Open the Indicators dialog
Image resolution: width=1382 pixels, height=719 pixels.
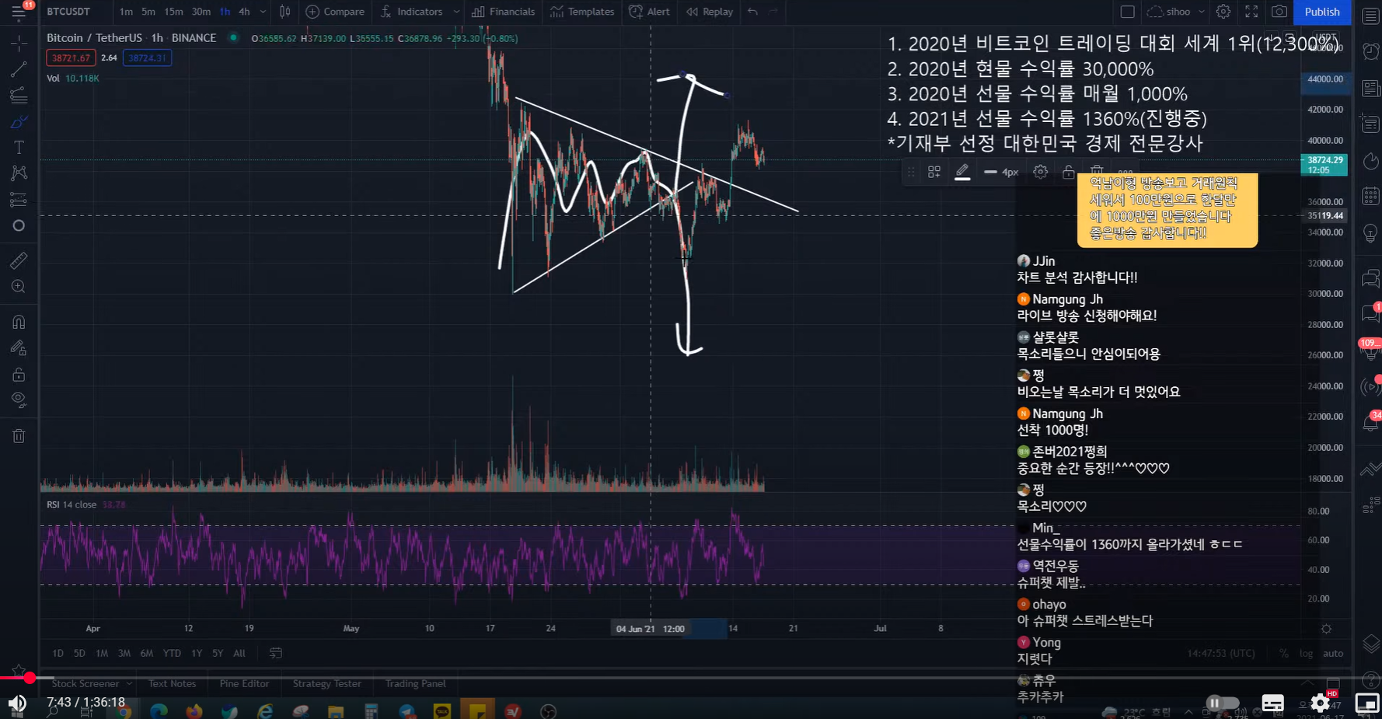[x=412, y=12]
